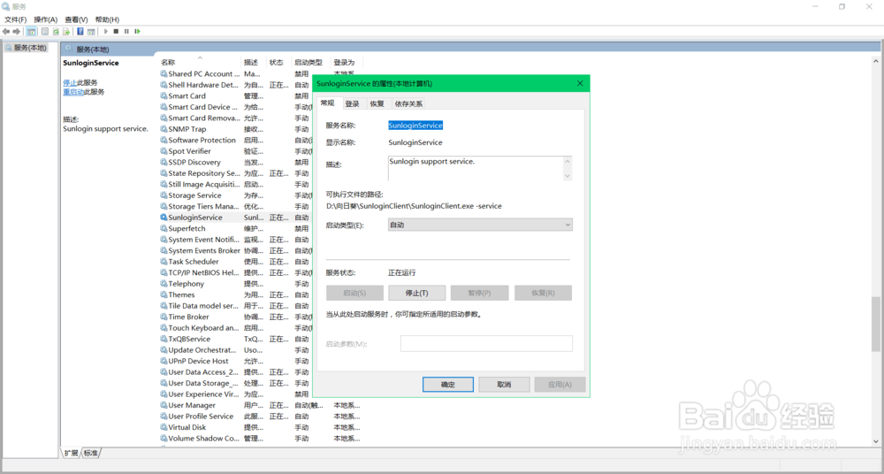Image resolution: width=884 pixels, height=474 pixels.
Task: Click the gear icon beside Themes
Action: coord(164,294)
